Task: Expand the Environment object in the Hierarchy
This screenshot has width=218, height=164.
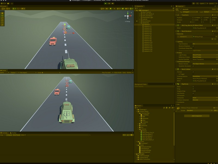Action: click(140, 21)
